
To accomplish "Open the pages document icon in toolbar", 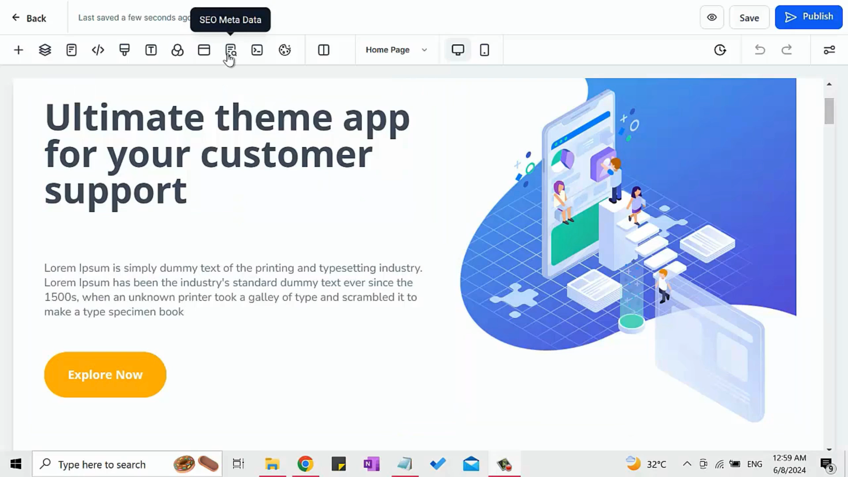I will 72,50.
